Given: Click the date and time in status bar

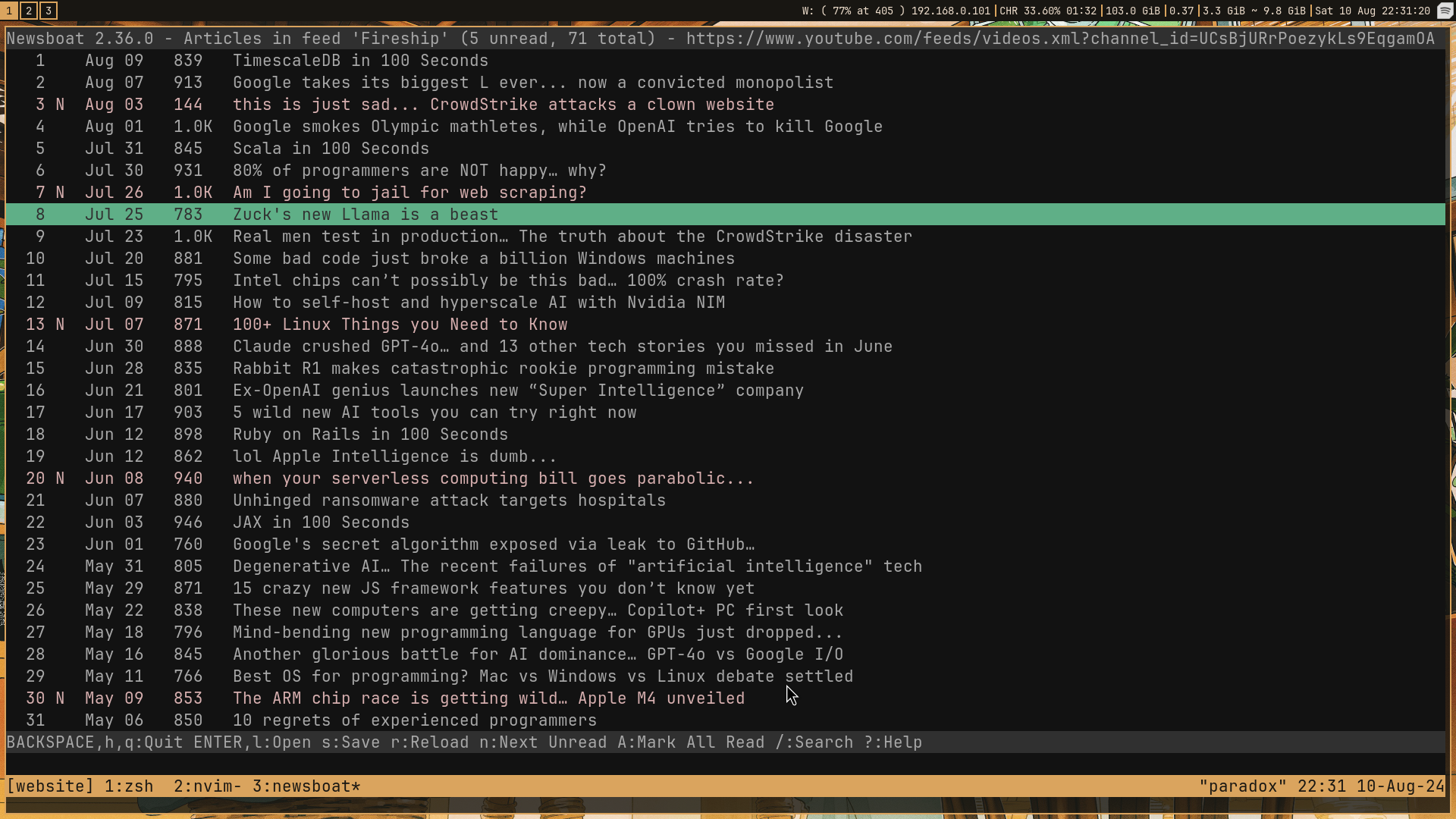Looking at the screenshot, I should tap(1373, 11).
